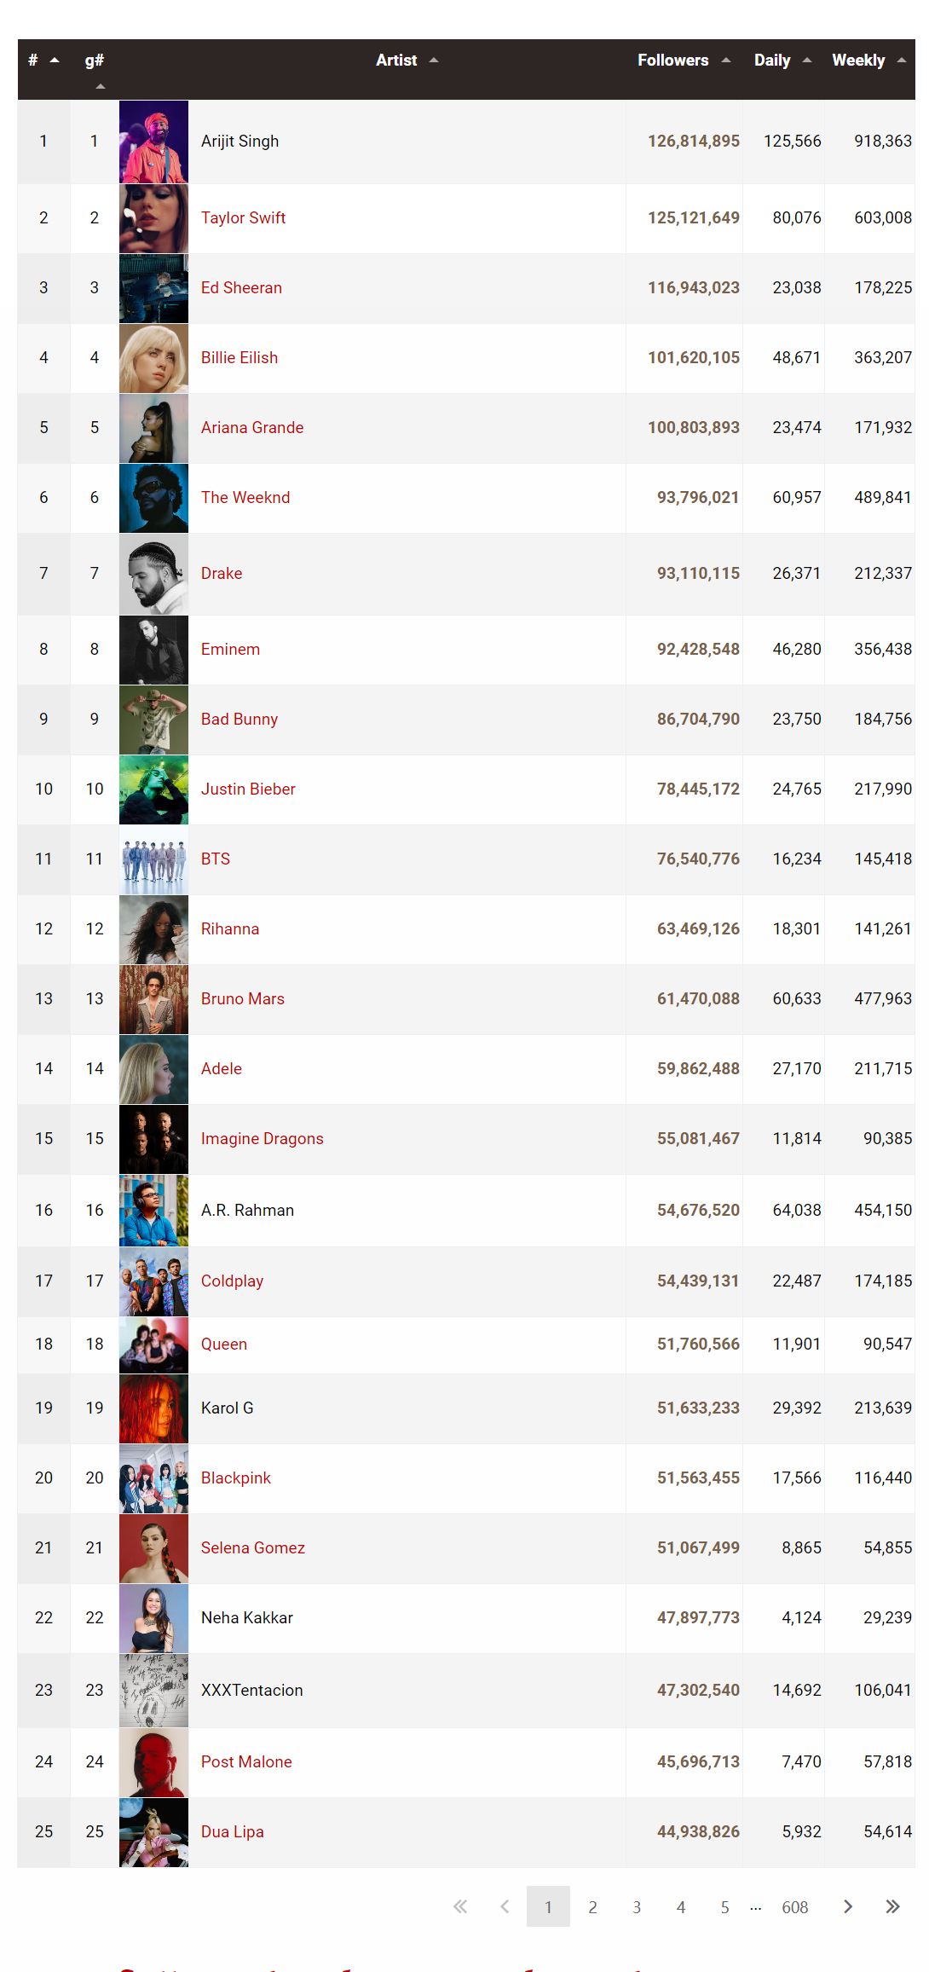Click the Bad Bunny link

point(239,720)
